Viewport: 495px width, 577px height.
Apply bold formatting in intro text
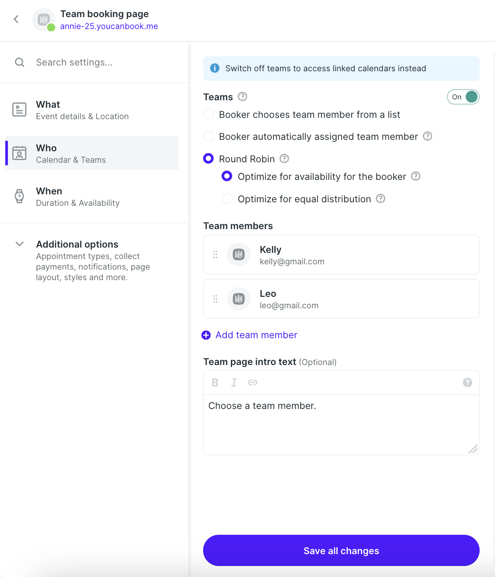point(215,383)
